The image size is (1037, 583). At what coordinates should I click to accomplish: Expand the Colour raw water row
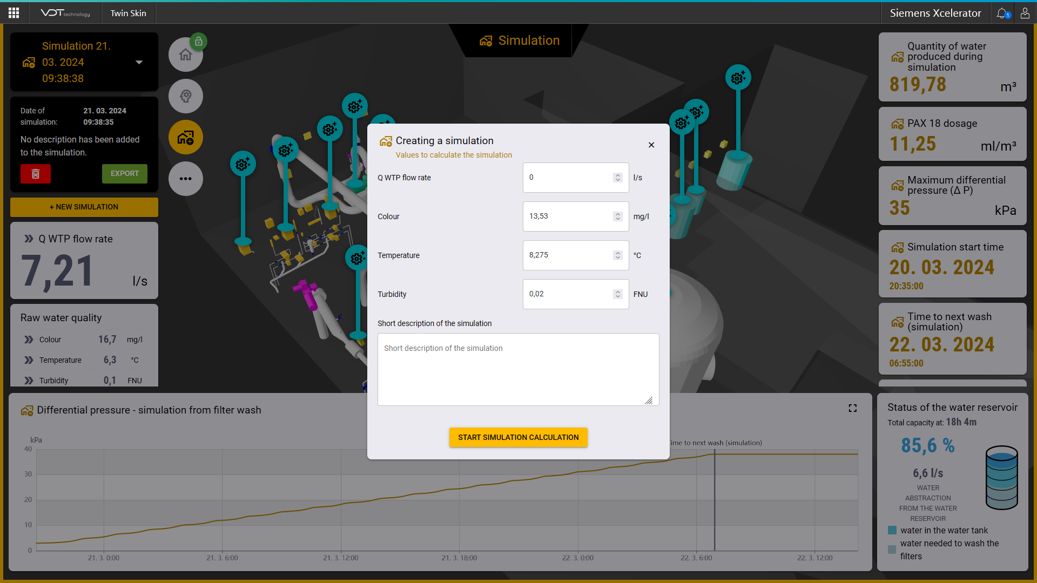click(29, 340)
